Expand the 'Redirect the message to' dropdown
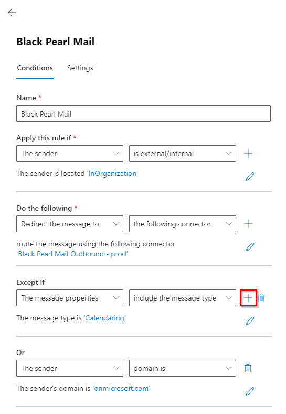Screen dimensions: 286x414 click(70, 224)
